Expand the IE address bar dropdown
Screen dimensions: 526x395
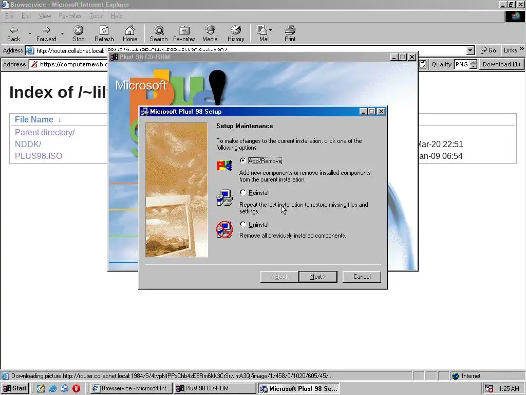[471, 50]
